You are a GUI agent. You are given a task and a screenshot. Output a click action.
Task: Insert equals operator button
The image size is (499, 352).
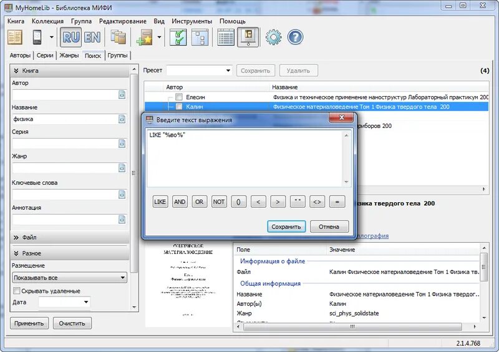point(337,202)
